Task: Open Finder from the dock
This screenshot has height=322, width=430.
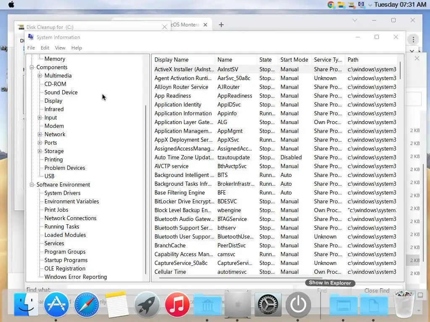Action: (x=26, y=304)
